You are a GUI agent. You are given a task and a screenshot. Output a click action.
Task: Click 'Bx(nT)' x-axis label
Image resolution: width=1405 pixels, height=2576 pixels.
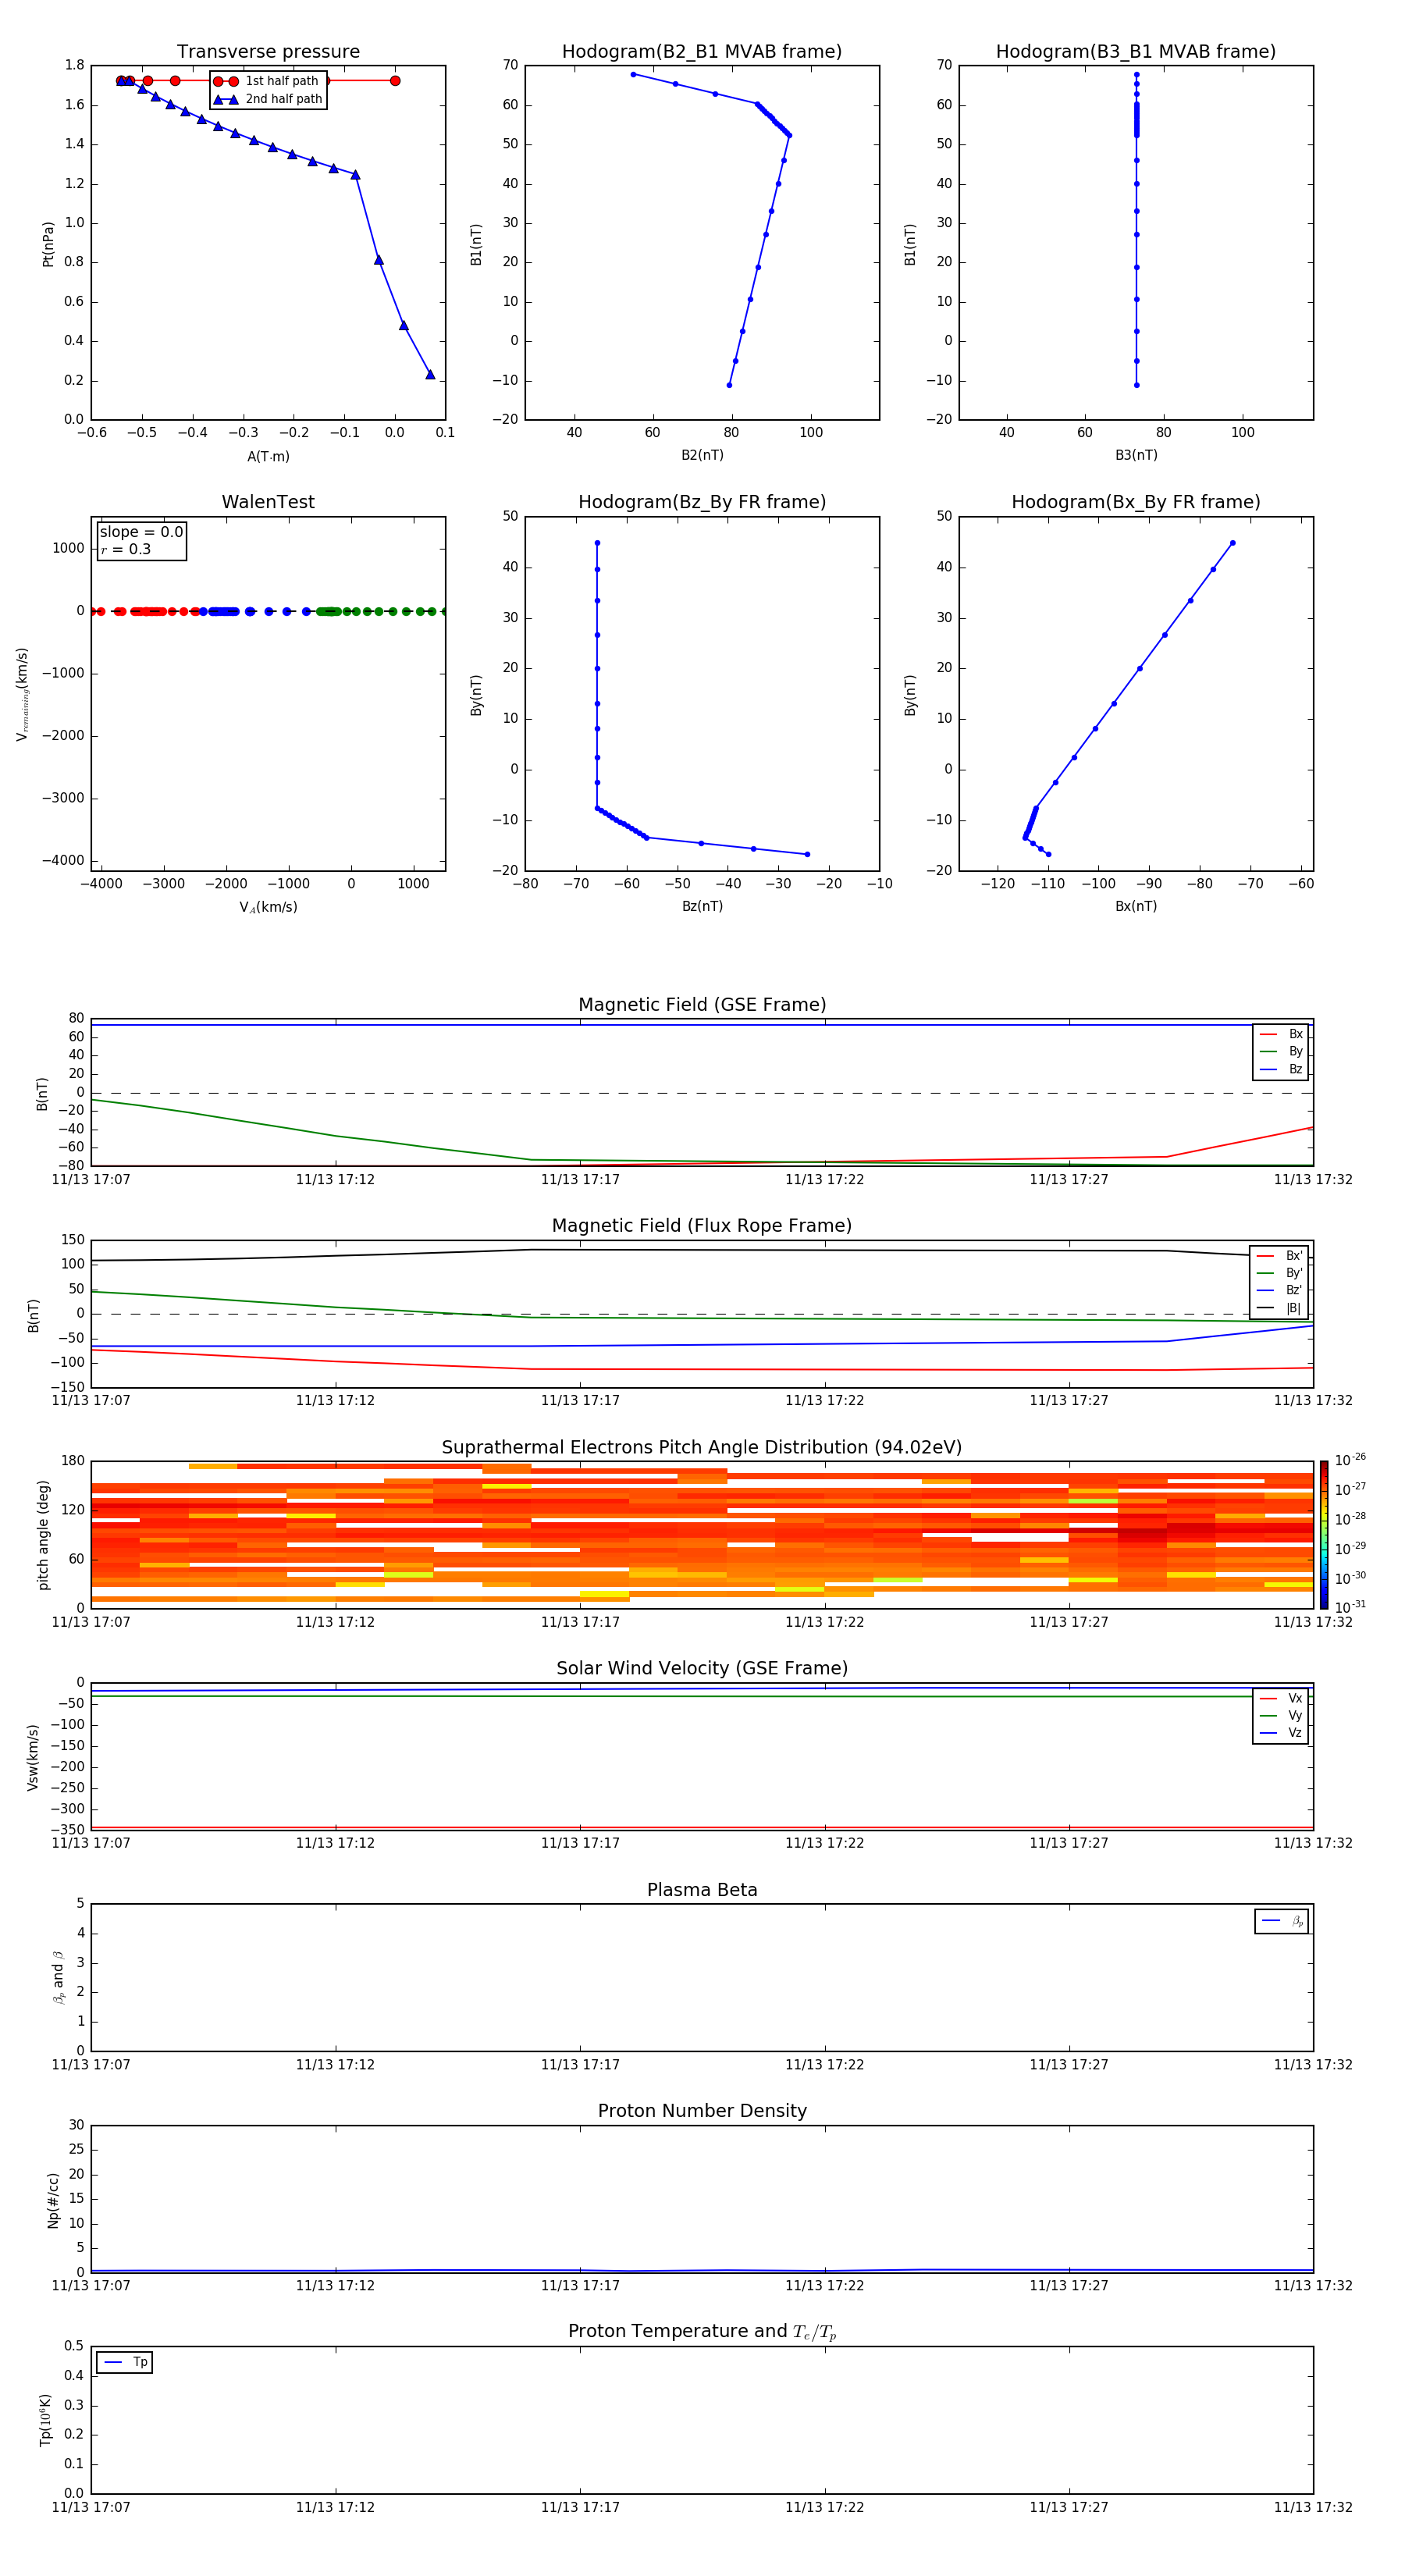1136,906
